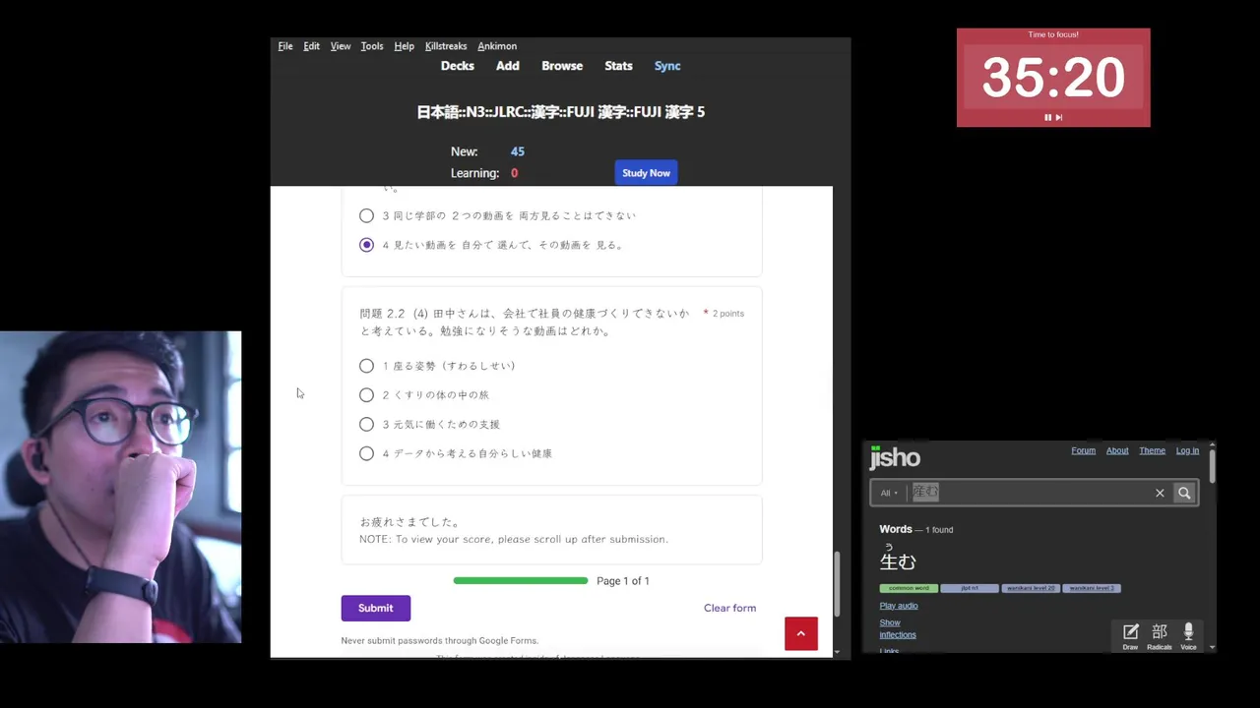Click the Google Form vertical scrollbar
Image resolution: width=1260 pixels, height=708 pixels.
837,583
